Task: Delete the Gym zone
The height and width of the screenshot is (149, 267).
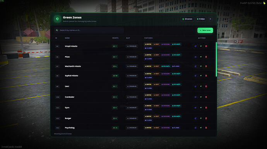Action: coord(206,108)
